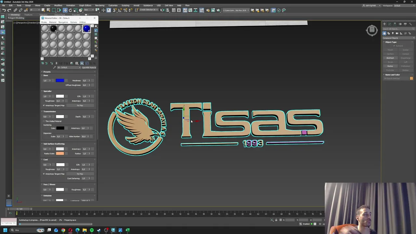Collapse the Presets rollout

coord(47,72)
